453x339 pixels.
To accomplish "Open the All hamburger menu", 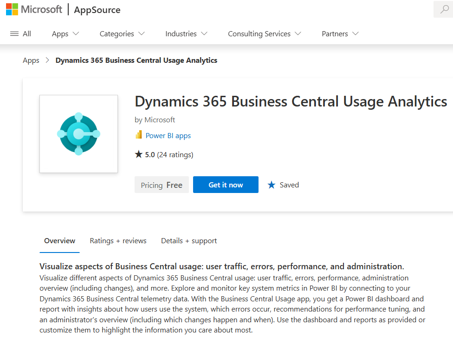I will coord(20,34).
